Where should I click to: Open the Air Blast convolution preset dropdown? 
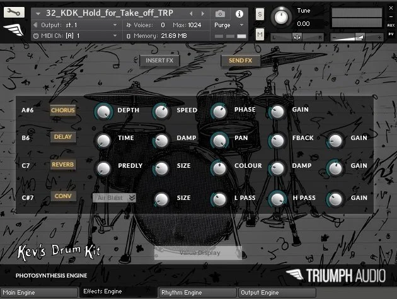click(x=114, y=198)
